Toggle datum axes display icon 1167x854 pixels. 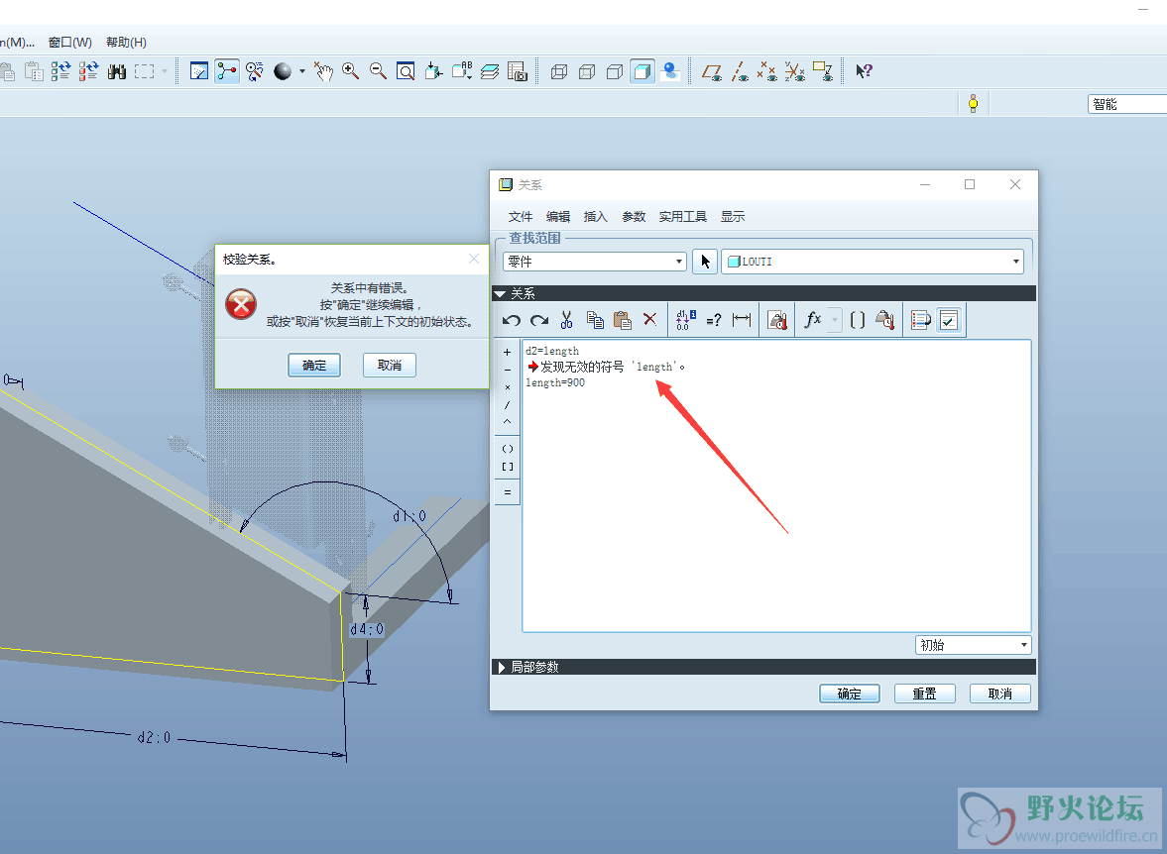pyautogui.click(x=740, y=71)
